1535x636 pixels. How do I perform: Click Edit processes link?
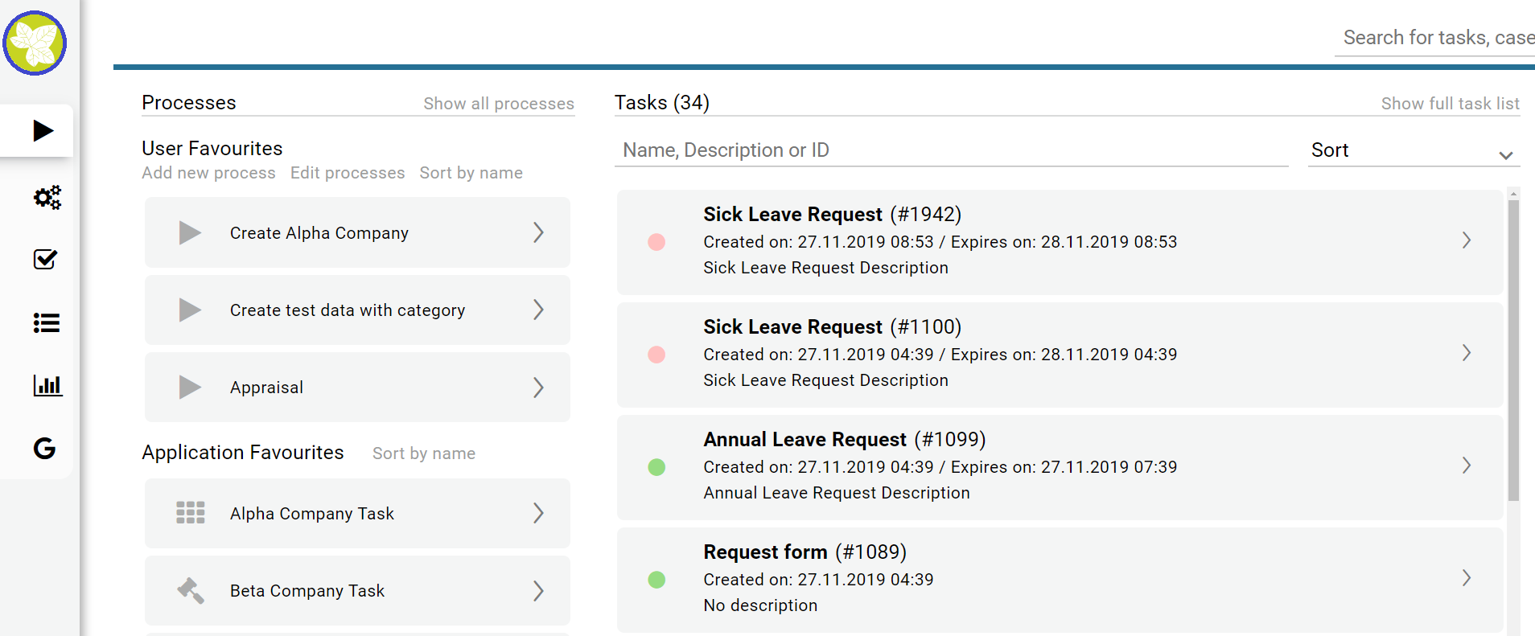pyautogui.click(x=348, y=173)
